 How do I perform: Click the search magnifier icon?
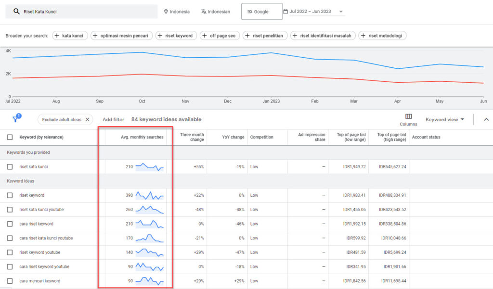(x=16, y=12)
